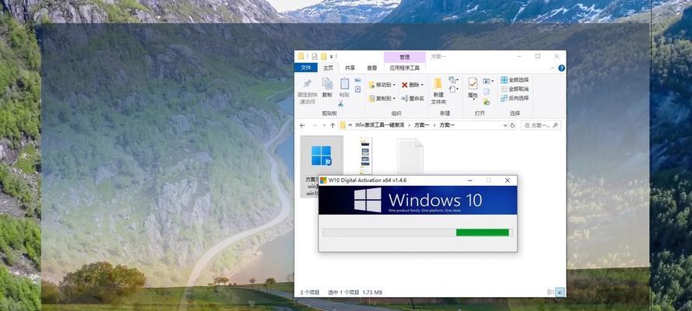Open Recent locations dropdown beside Forward arrow

[x=324, y=125]
